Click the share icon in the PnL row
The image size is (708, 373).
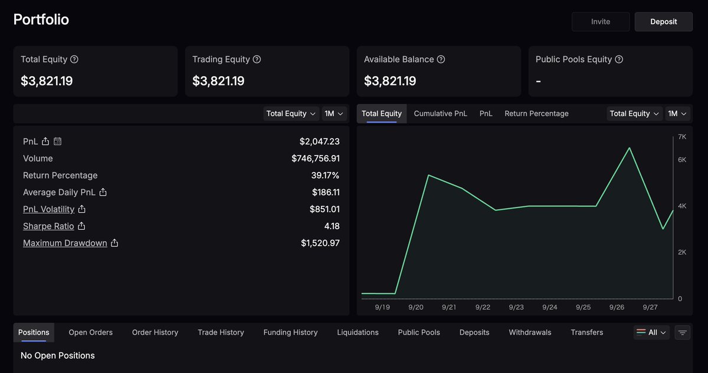click(45, 141)
